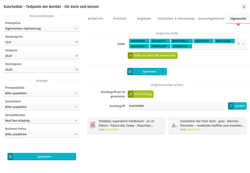
Task: Click the Teddybär superweich product thumbnail
Action: [x=92, y=125]
